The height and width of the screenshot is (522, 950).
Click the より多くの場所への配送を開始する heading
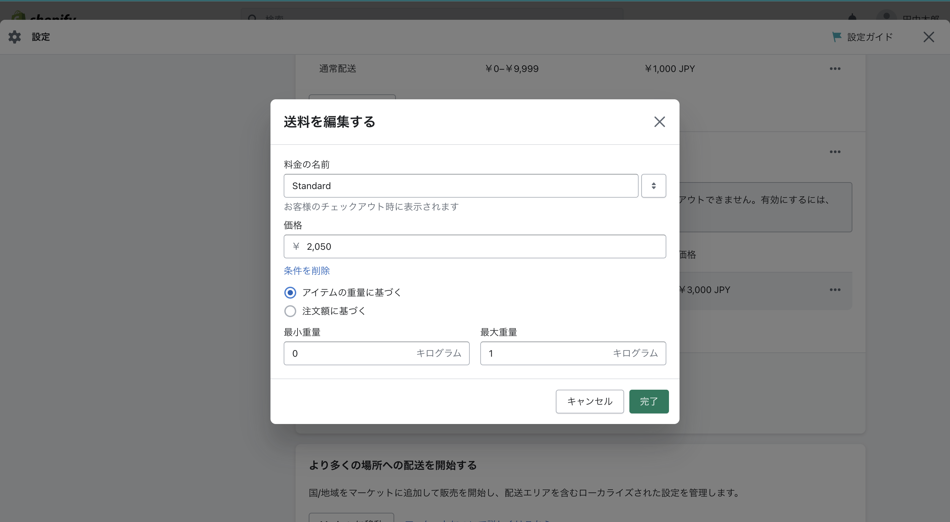(x=393, y=465)
